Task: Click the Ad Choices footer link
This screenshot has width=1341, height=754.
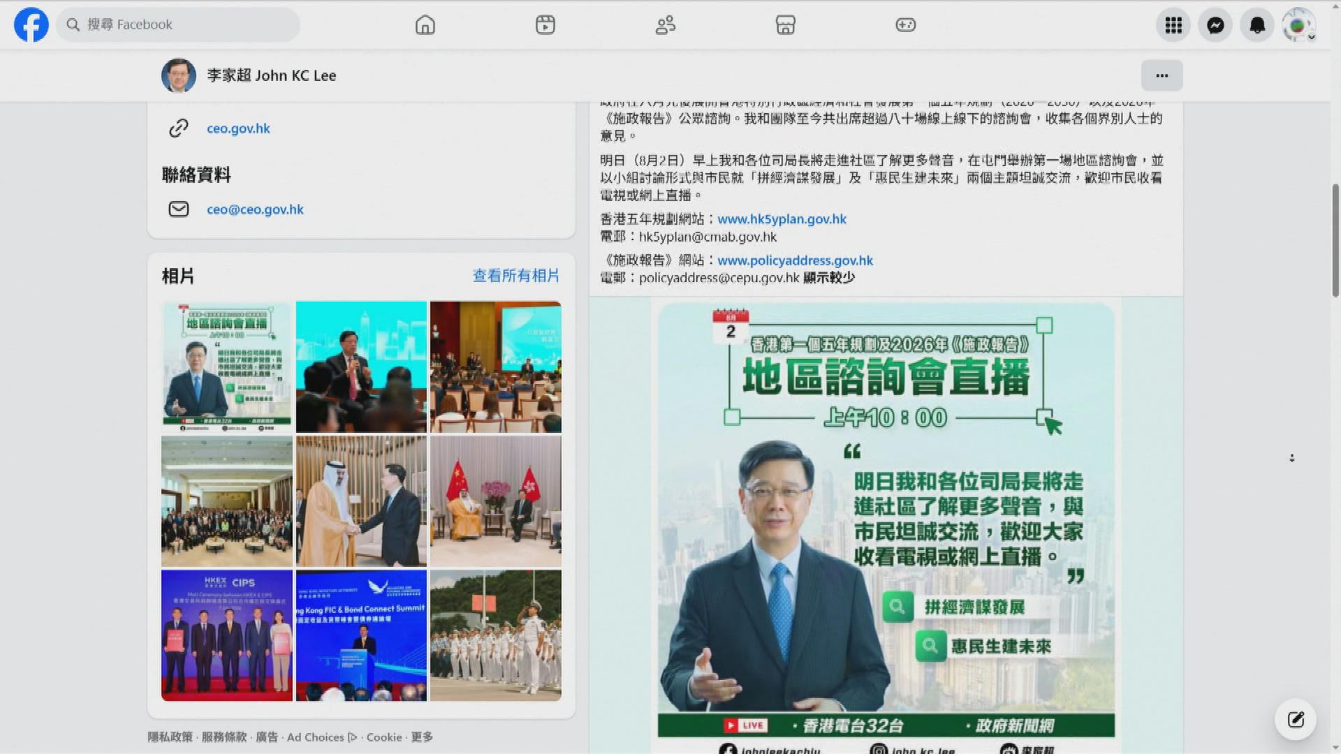Action: pos(322,737)
